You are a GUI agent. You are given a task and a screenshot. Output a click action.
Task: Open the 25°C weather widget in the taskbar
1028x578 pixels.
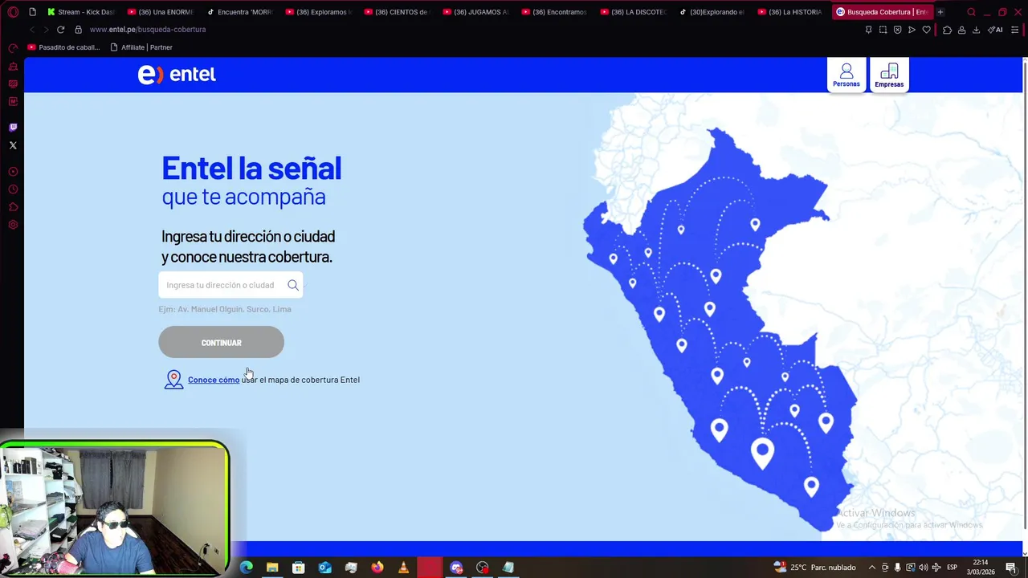(814, 568)
